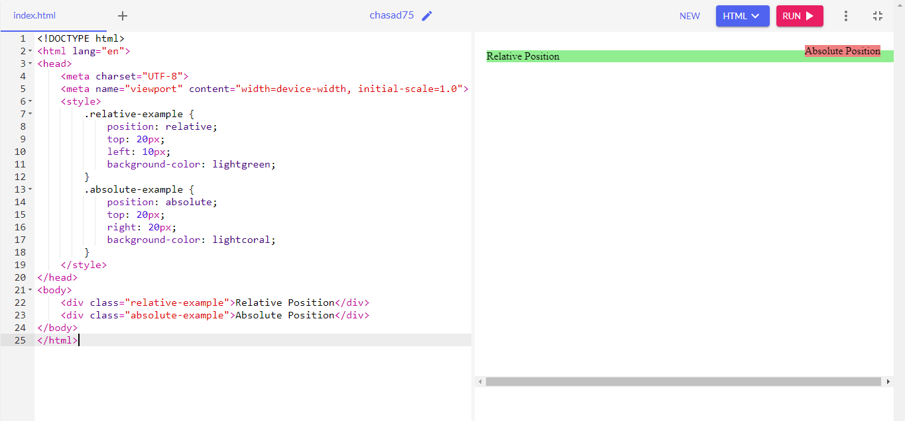Open the HTML language dropdown
The width and height of the screenshot is (905, 421).
pyautogui.click(x=743, y=16)
